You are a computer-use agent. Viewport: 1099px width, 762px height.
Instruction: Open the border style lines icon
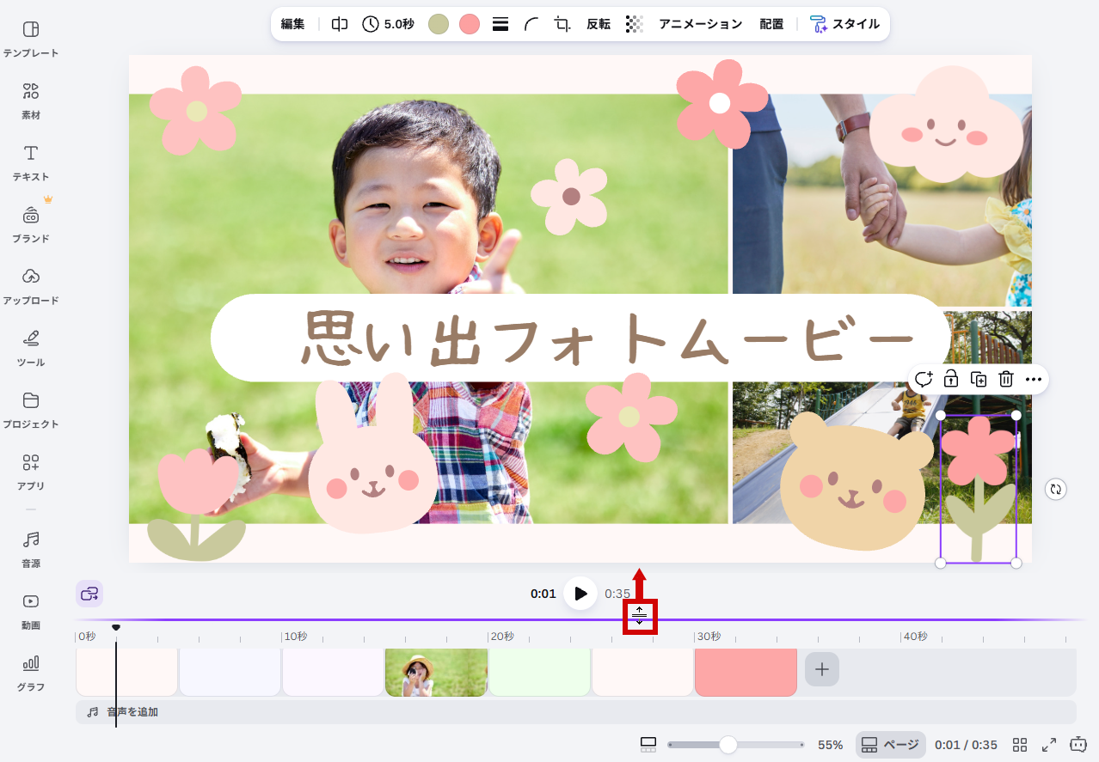click(500, 24)
